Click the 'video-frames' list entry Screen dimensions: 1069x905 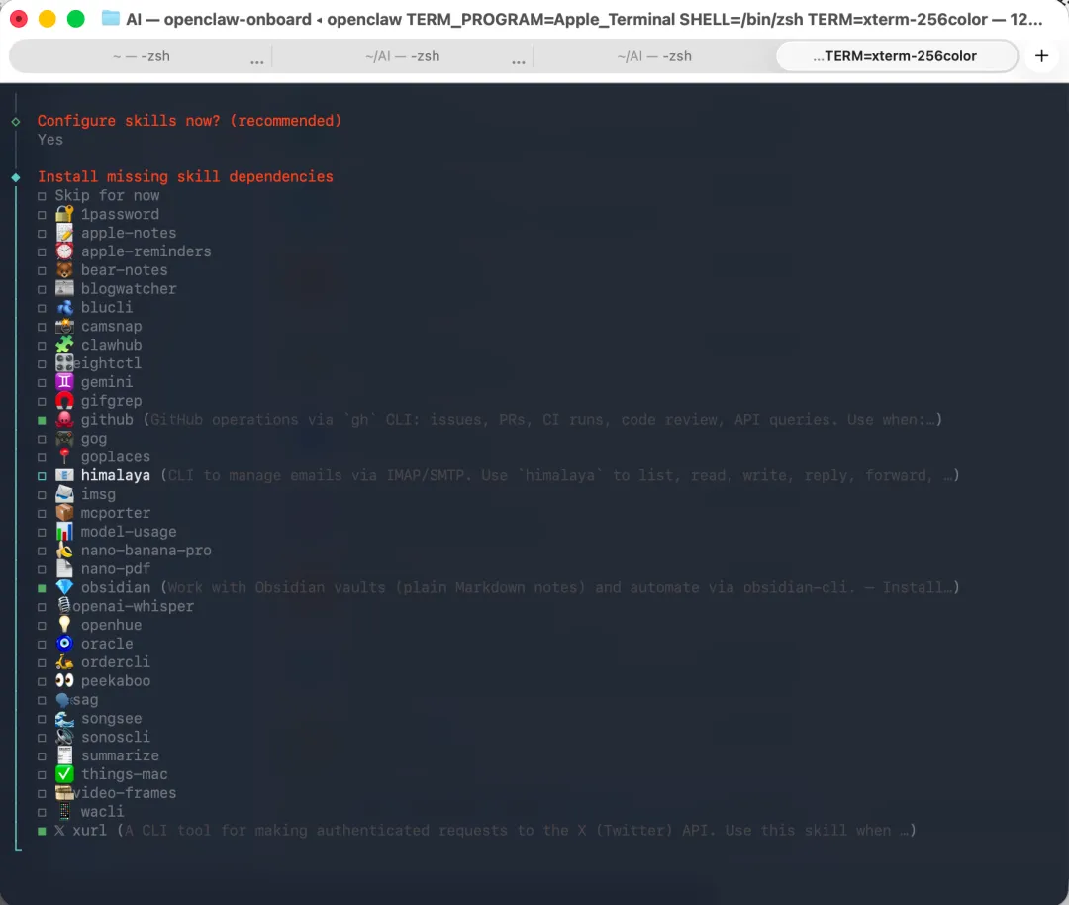[124, 792]
